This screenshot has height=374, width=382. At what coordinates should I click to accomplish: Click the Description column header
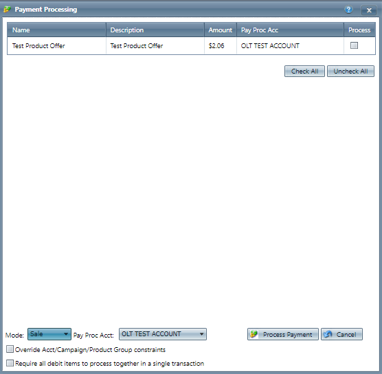(155, 30)
